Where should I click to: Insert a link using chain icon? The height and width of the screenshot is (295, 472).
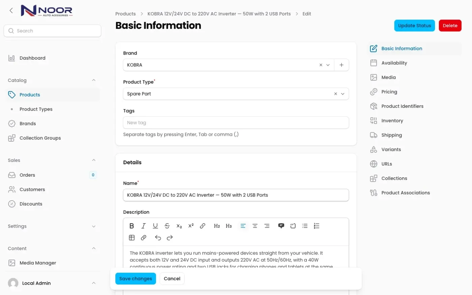tap(203, 226)
